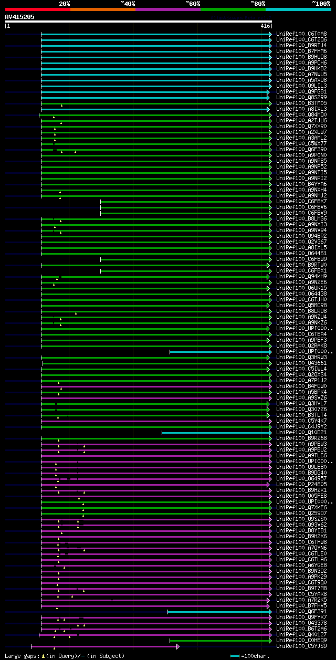Image resolution: width=336 pixels, height=660 pixels.
Task: Select hit label UniRef100_A7NWU5
Action: click(301, 75)
